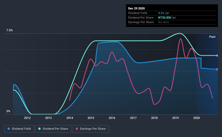This screenshot has height=137, width=222.
Task: Click the blue Dividend Yield legend dot
Action: coord(9,129)
